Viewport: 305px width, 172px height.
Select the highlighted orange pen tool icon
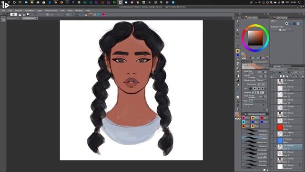pos(238,51)
